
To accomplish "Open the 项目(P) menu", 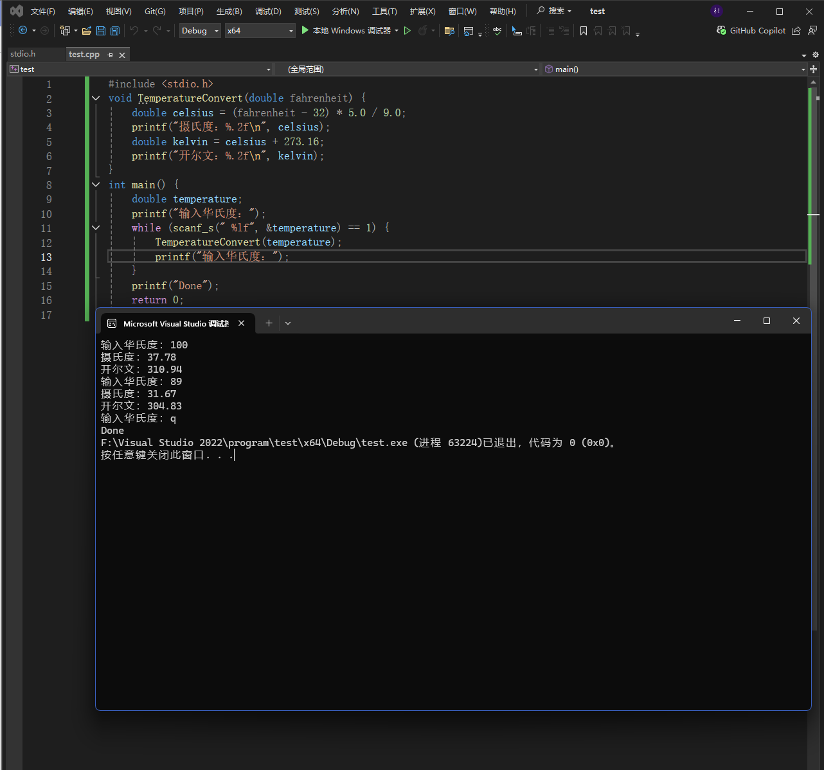I will click(x=191, y=11).
